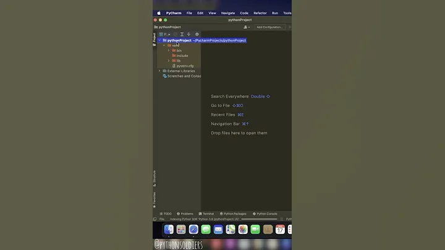445x250 pixels.
Task: Open the Problems tool window tab
Action: (x=185, y=213)
